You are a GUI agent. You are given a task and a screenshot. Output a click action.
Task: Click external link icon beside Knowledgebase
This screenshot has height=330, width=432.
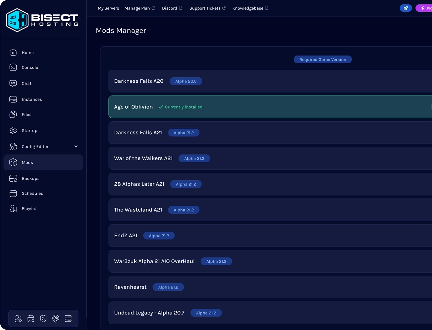click(x=267, y=8)
